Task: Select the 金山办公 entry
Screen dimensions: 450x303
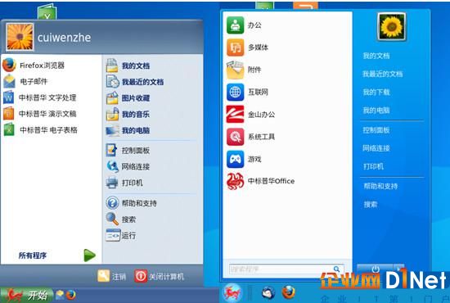Action: click(250, 115)
